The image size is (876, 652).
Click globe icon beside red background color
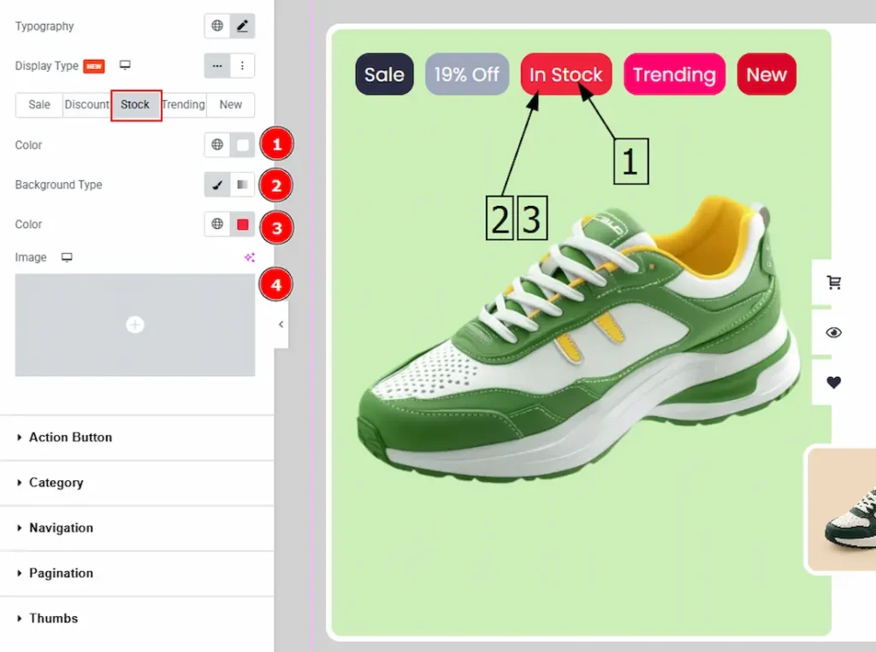[x=217, y=224]
